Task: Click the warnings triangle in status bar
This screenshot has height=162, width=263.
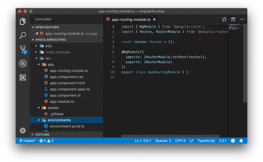Action: (49, 141)
